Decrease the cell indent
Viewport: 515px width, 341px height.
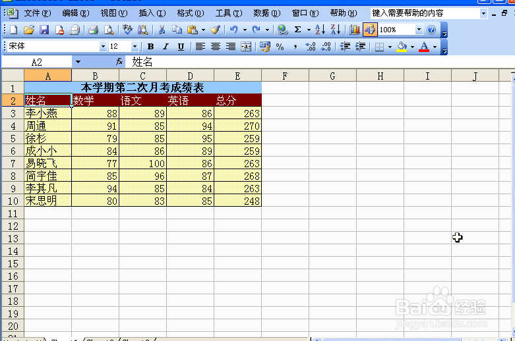[x=345, y=47]
